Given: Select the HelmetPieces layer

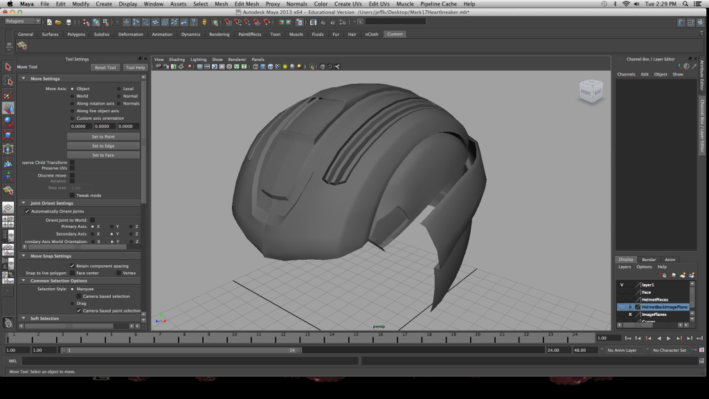Looking at the screenshot, I should pos(655,299).
